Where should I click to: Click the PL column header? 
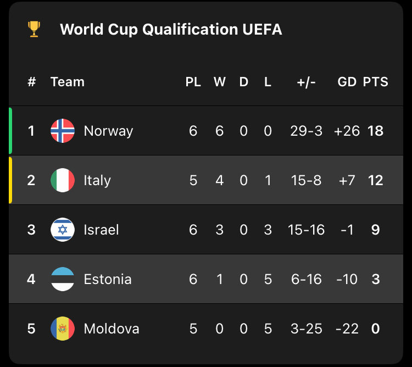click(x=193, y=82)
